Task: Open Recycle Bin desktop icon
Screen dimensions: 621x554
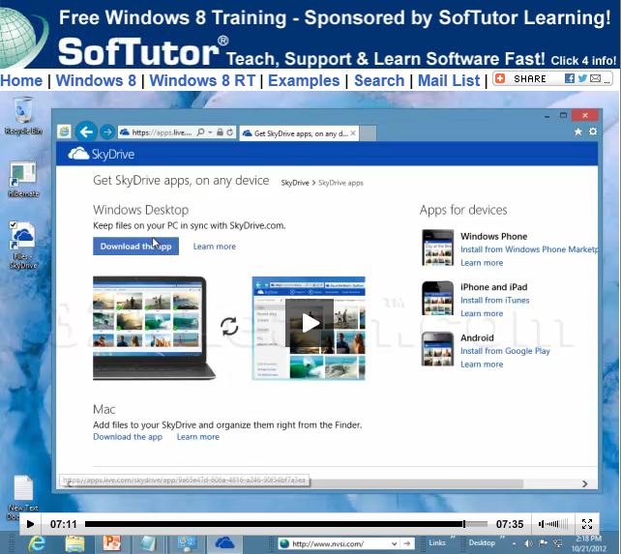Action: (23, 116)
